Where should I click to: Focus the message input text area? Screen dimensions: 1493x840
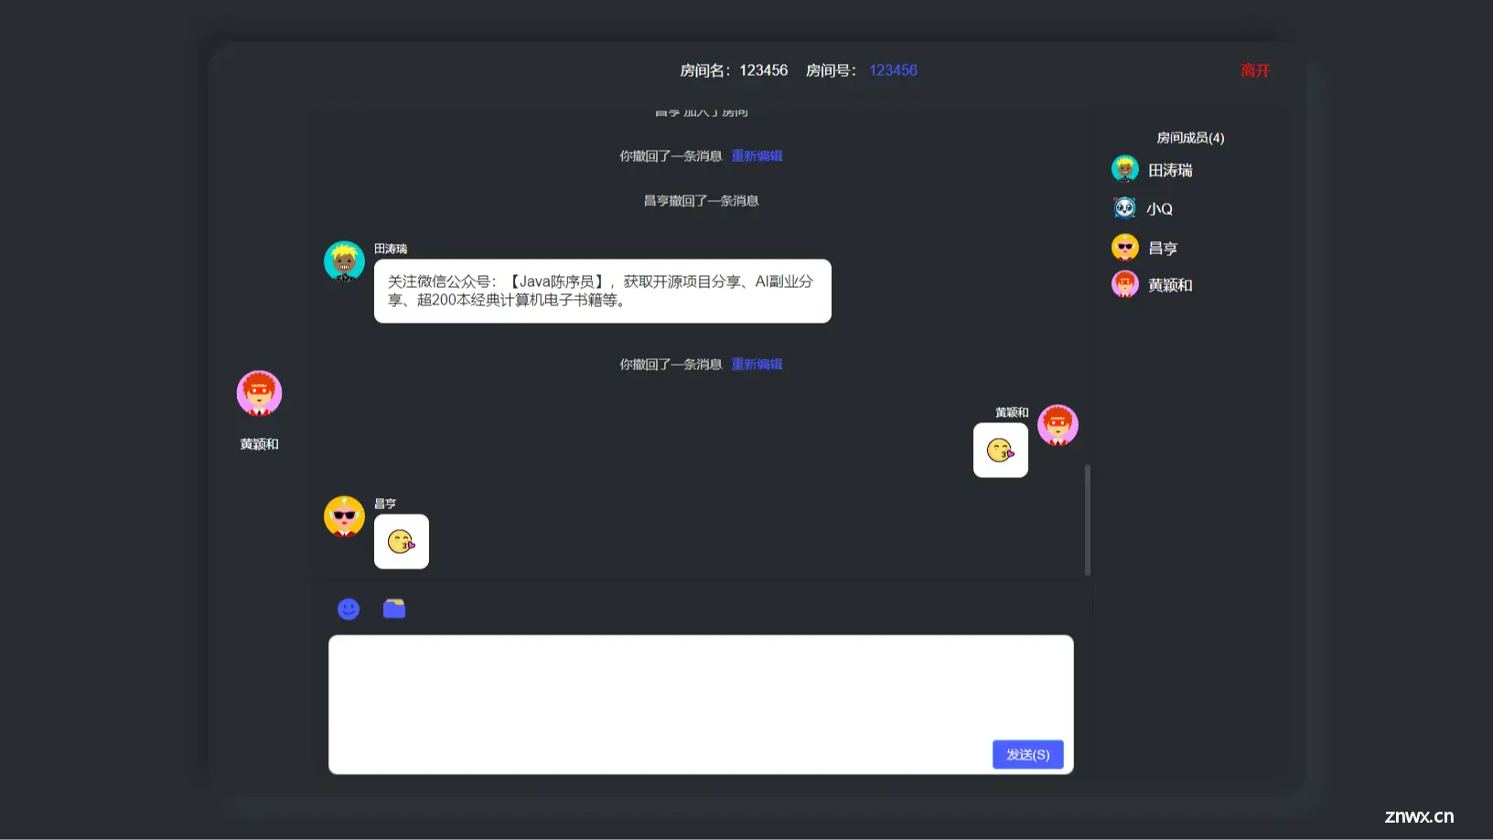tap(701, 704)
